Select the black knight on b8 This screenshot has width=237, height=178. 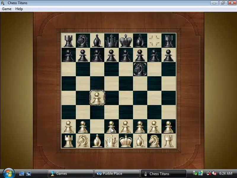(83, 41)
